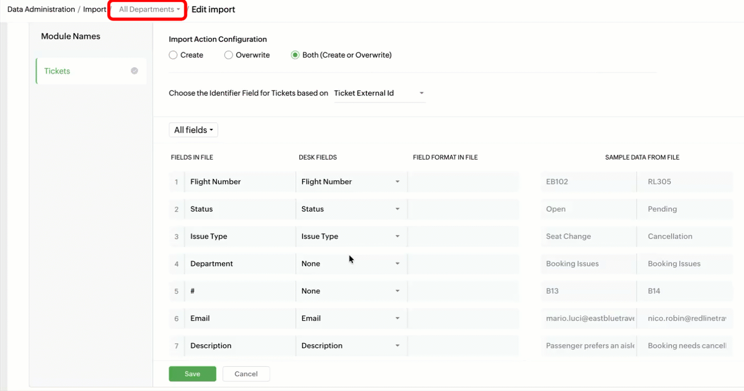Viewport: 744px width, 391px height.
Task: Expand the Status desk field dropdown
Action: tap(350, 209)
